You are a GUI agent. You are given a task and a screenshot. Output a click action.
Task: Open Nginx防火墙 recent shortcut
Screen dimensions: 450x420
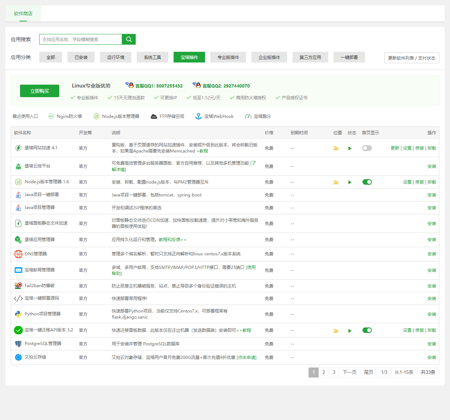(x=65, y=116)
